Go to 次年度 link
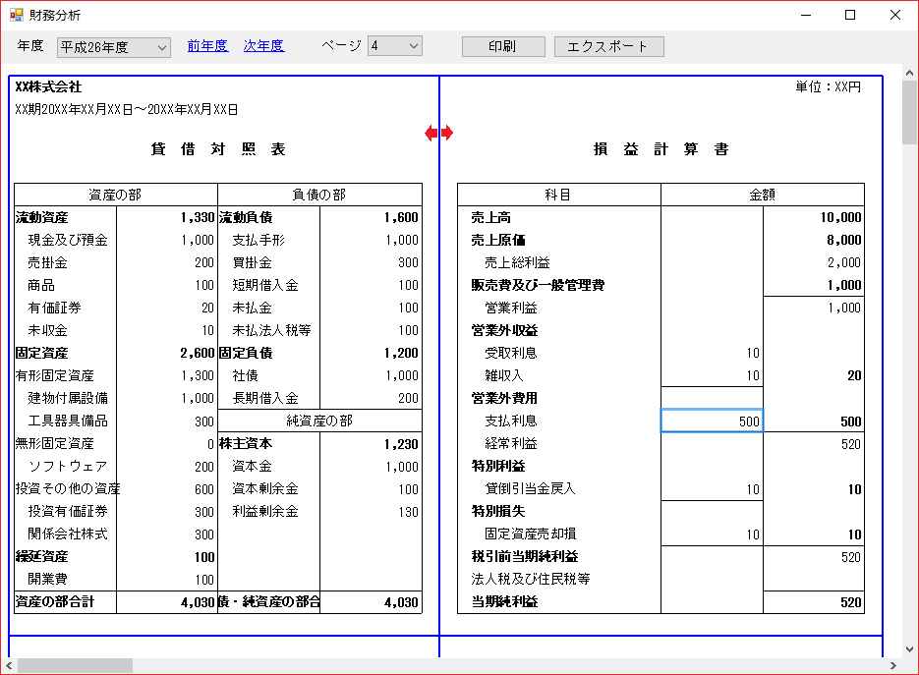The width and height of the screenshot is (919, 675). [263, 46]
